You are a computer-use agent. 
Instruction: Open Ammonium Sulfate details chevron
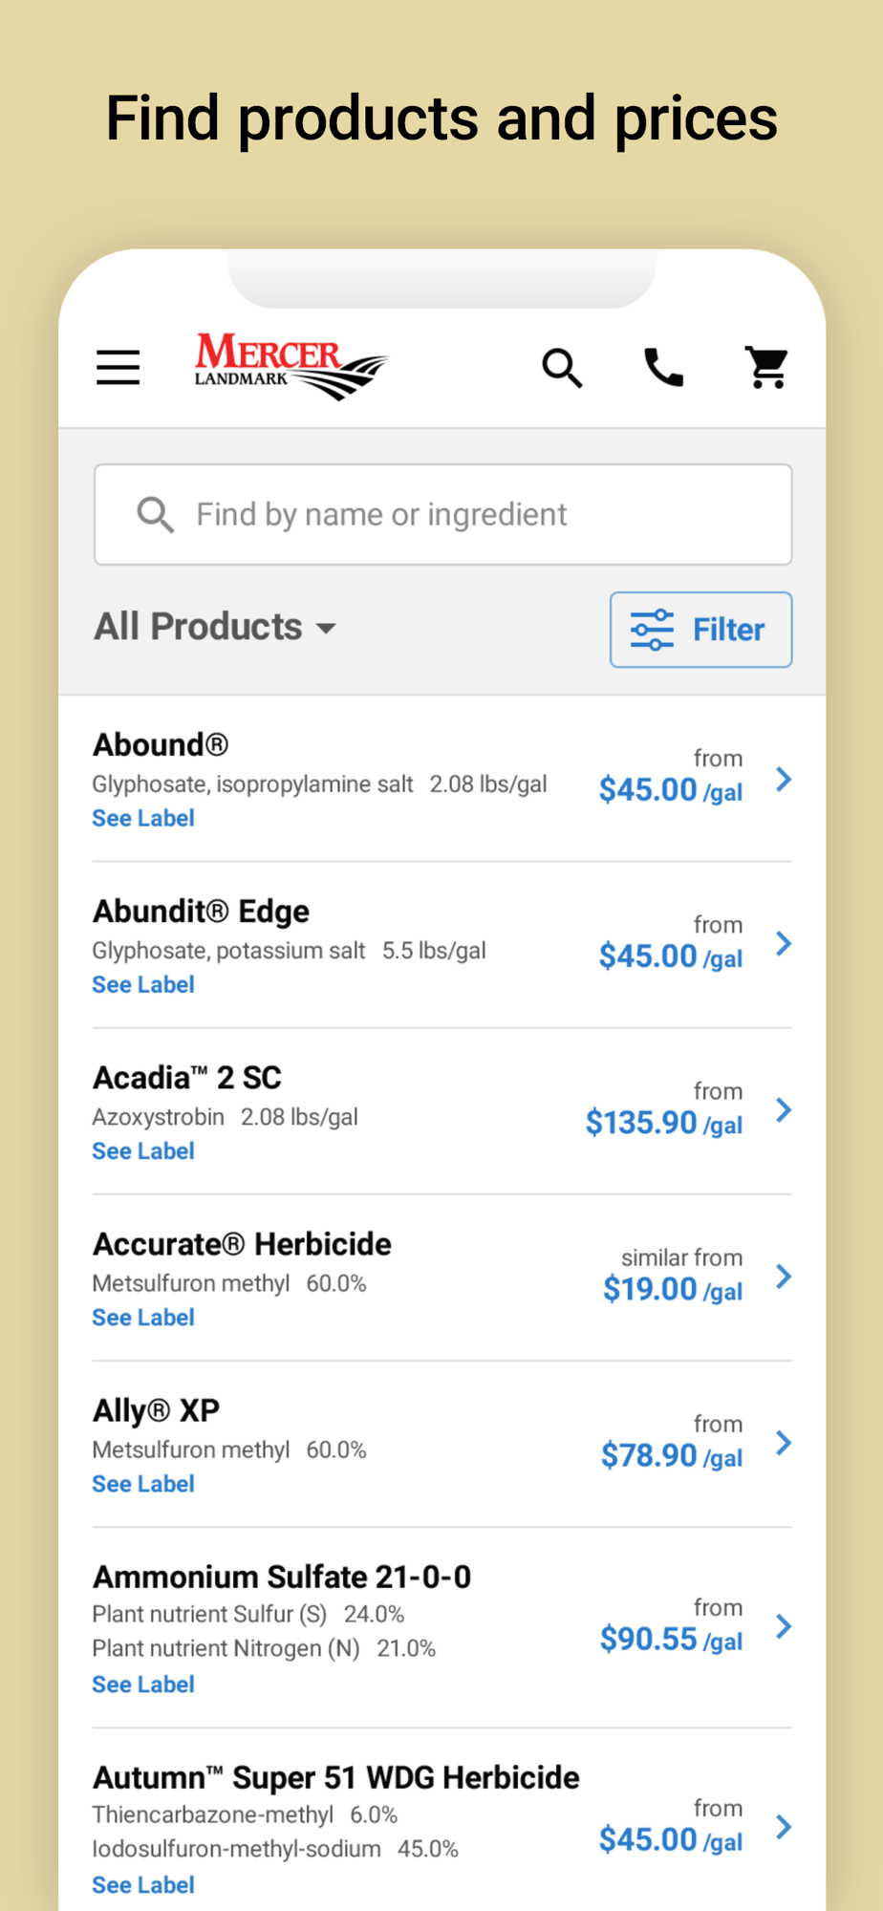tap(784, 1626)
